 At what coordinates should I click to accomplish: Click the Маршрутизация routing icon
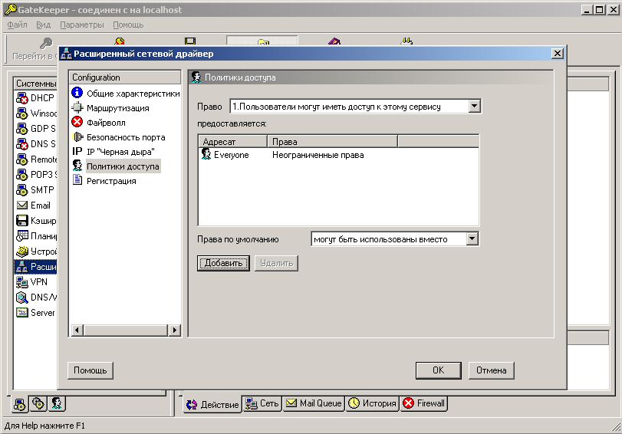click(77, 108)
